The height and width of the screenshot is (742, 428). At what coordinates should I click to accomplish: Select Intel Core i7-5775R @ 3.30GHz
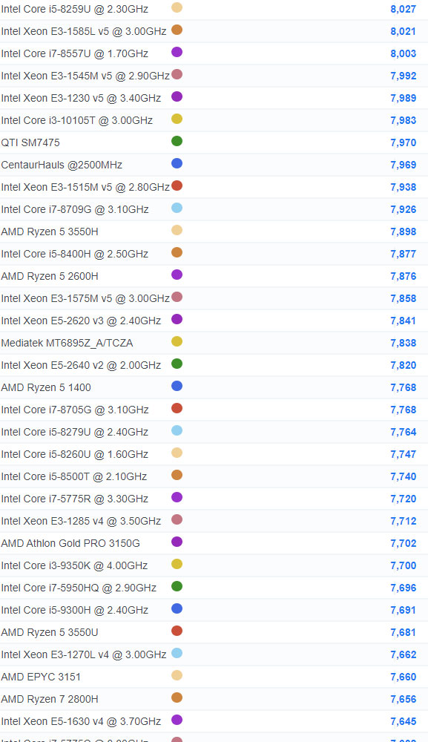coord(75,499)
